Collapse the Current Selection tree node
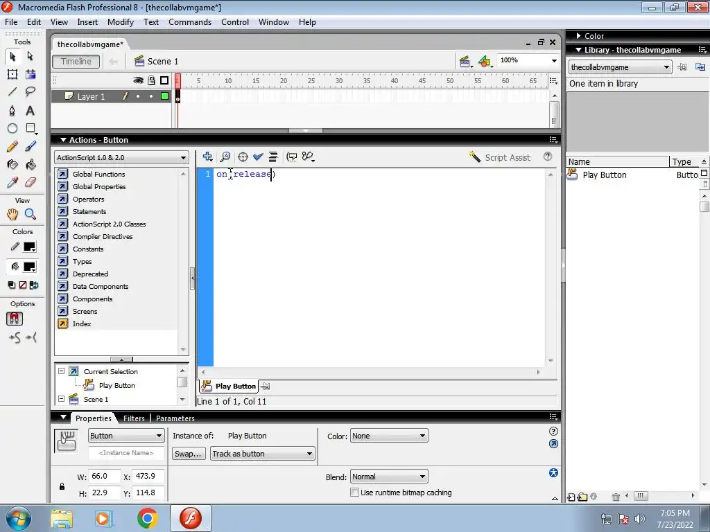Image resolution: width=710 pixels, height=532 pixels. pyautogui.click(x=61, y=371)
